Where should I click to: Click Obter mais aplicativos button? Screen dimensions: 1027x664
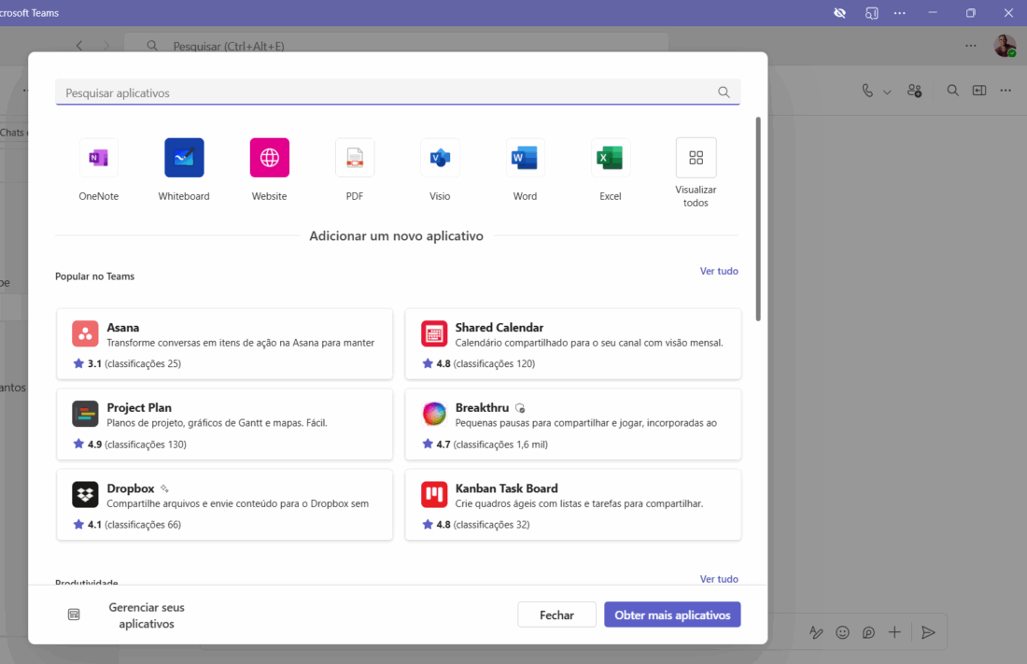point(672,615)
